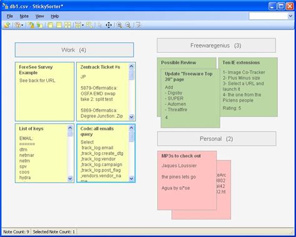Maximize the StickySorter window
296x237 pixels.
click(281, 6)
